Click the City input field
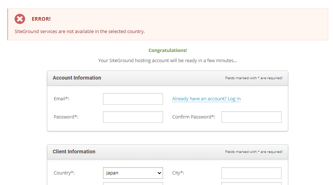Image resolution: width=333 pixels, height=185 pixels. pyautogui.click(x=251, y=173)
